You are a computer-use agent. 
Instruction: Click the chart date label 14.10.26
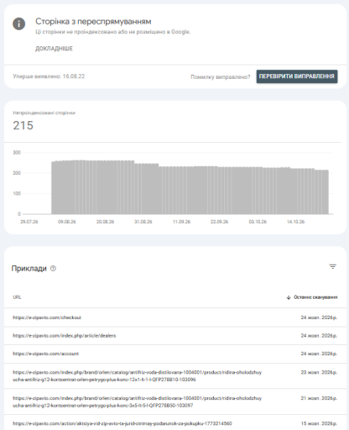pyautogui.click(x=295, y=222)
